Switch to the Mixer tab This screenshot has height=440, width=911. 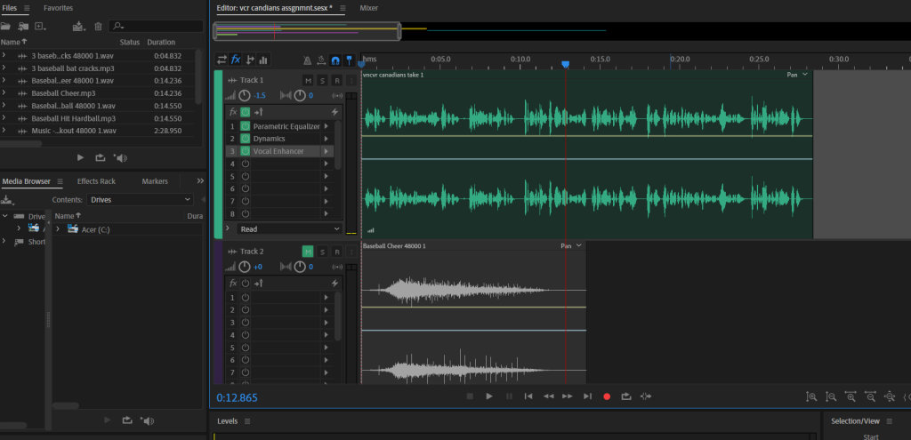tap(367, 7)
